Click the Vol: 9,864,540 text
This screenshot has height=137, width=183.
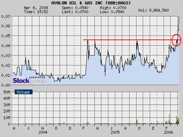(x=153, y=10)
